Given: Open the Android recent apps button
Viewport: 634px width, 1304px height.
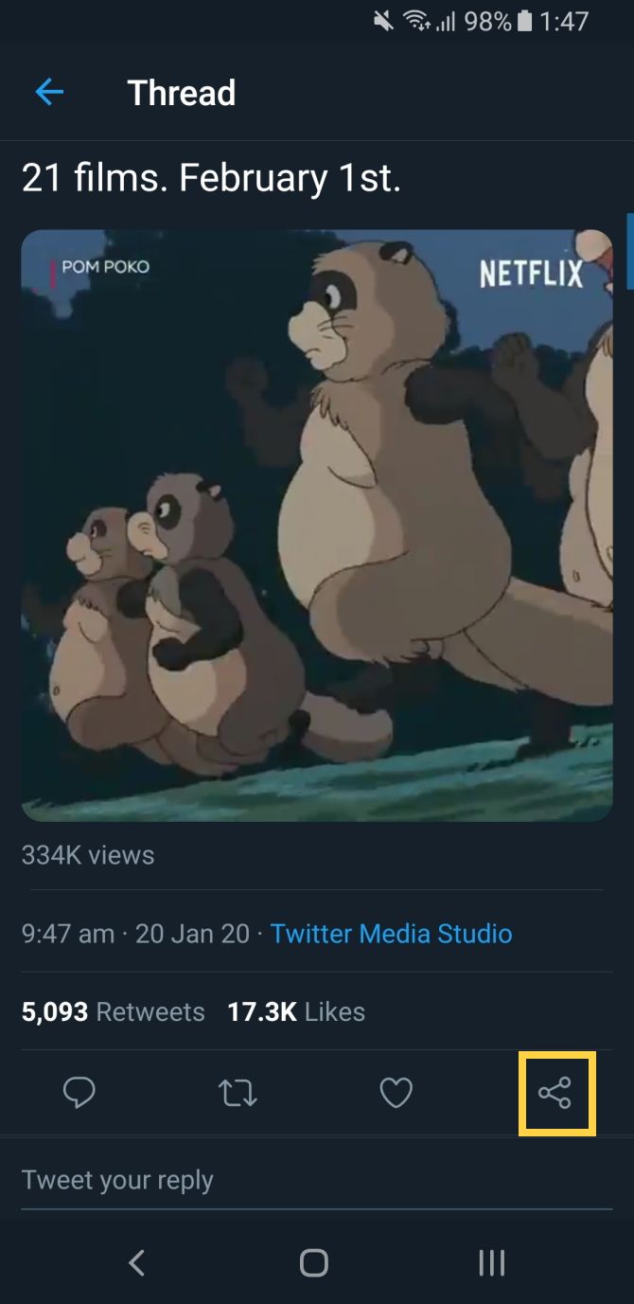Looking at the screenshot, I should [x=491, y=1262].
